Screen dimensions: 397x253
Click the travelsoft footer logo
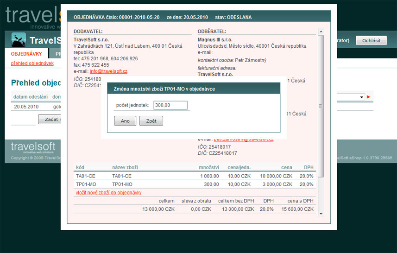pos(33,148)
